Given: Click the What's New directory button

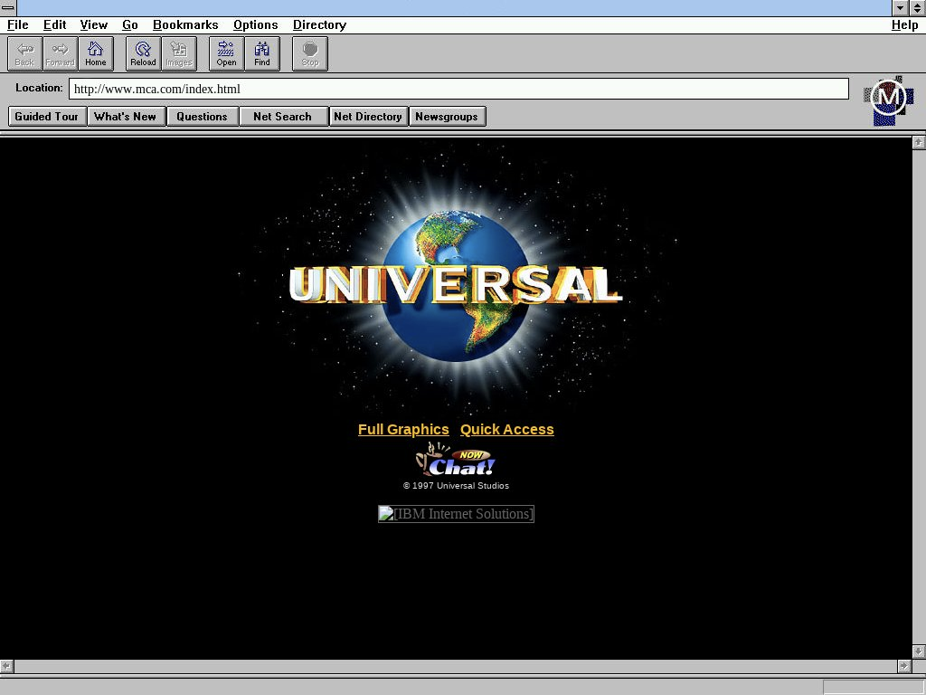Looking at the screenshot, I should pyautogui.click(x=126, y=117).
